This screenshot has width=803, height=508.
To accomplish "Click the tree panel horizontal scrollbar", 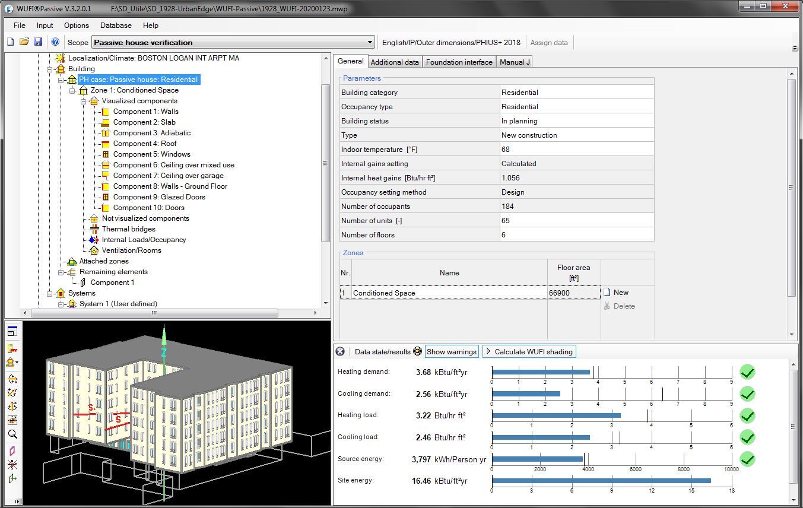I will 154,313.
